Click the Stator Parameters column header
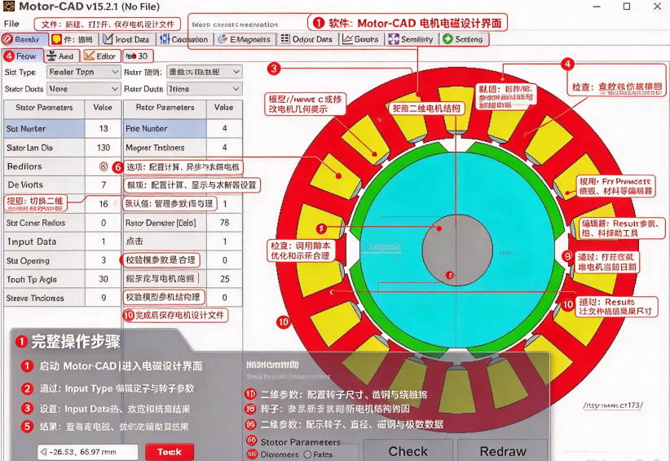 45,108
